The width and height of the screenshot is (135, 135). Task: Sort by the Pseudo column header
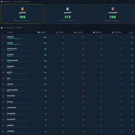pos(10,32)
